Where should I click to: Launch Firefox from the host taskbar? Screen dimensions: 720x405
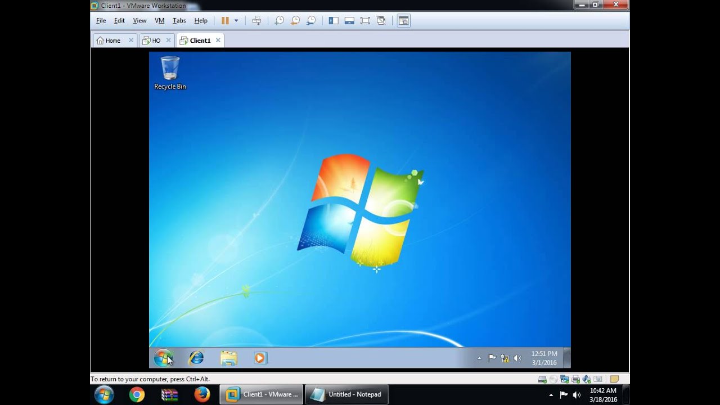pyautogui.click(x=202, y=394)
